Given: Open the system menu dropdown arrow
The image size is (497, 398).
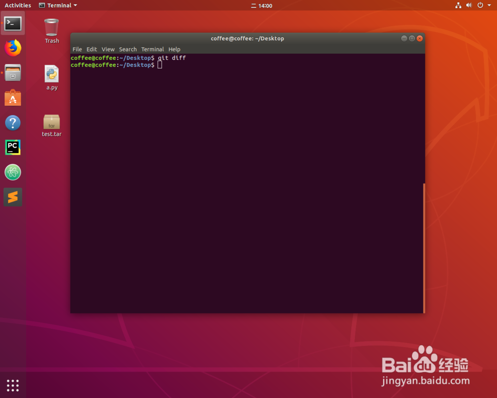Looking at the screenshot, I should point(490,5).
